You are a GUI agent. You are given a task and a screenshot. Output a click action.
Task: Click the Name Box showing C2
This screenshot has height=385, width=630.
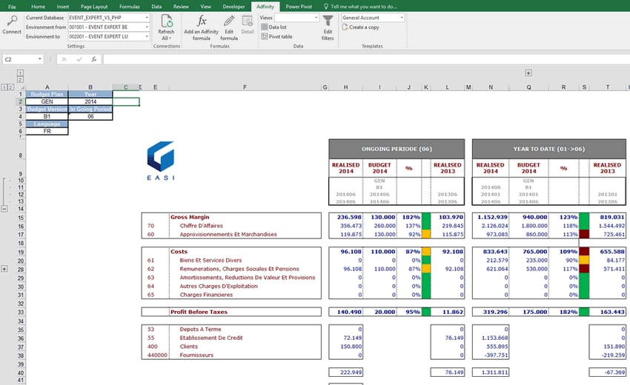tap(22, 59)
